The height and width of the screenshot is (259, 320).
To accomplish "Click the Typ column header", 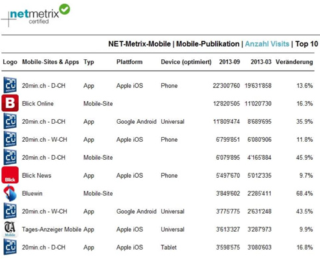I will [x=89, y=62].
